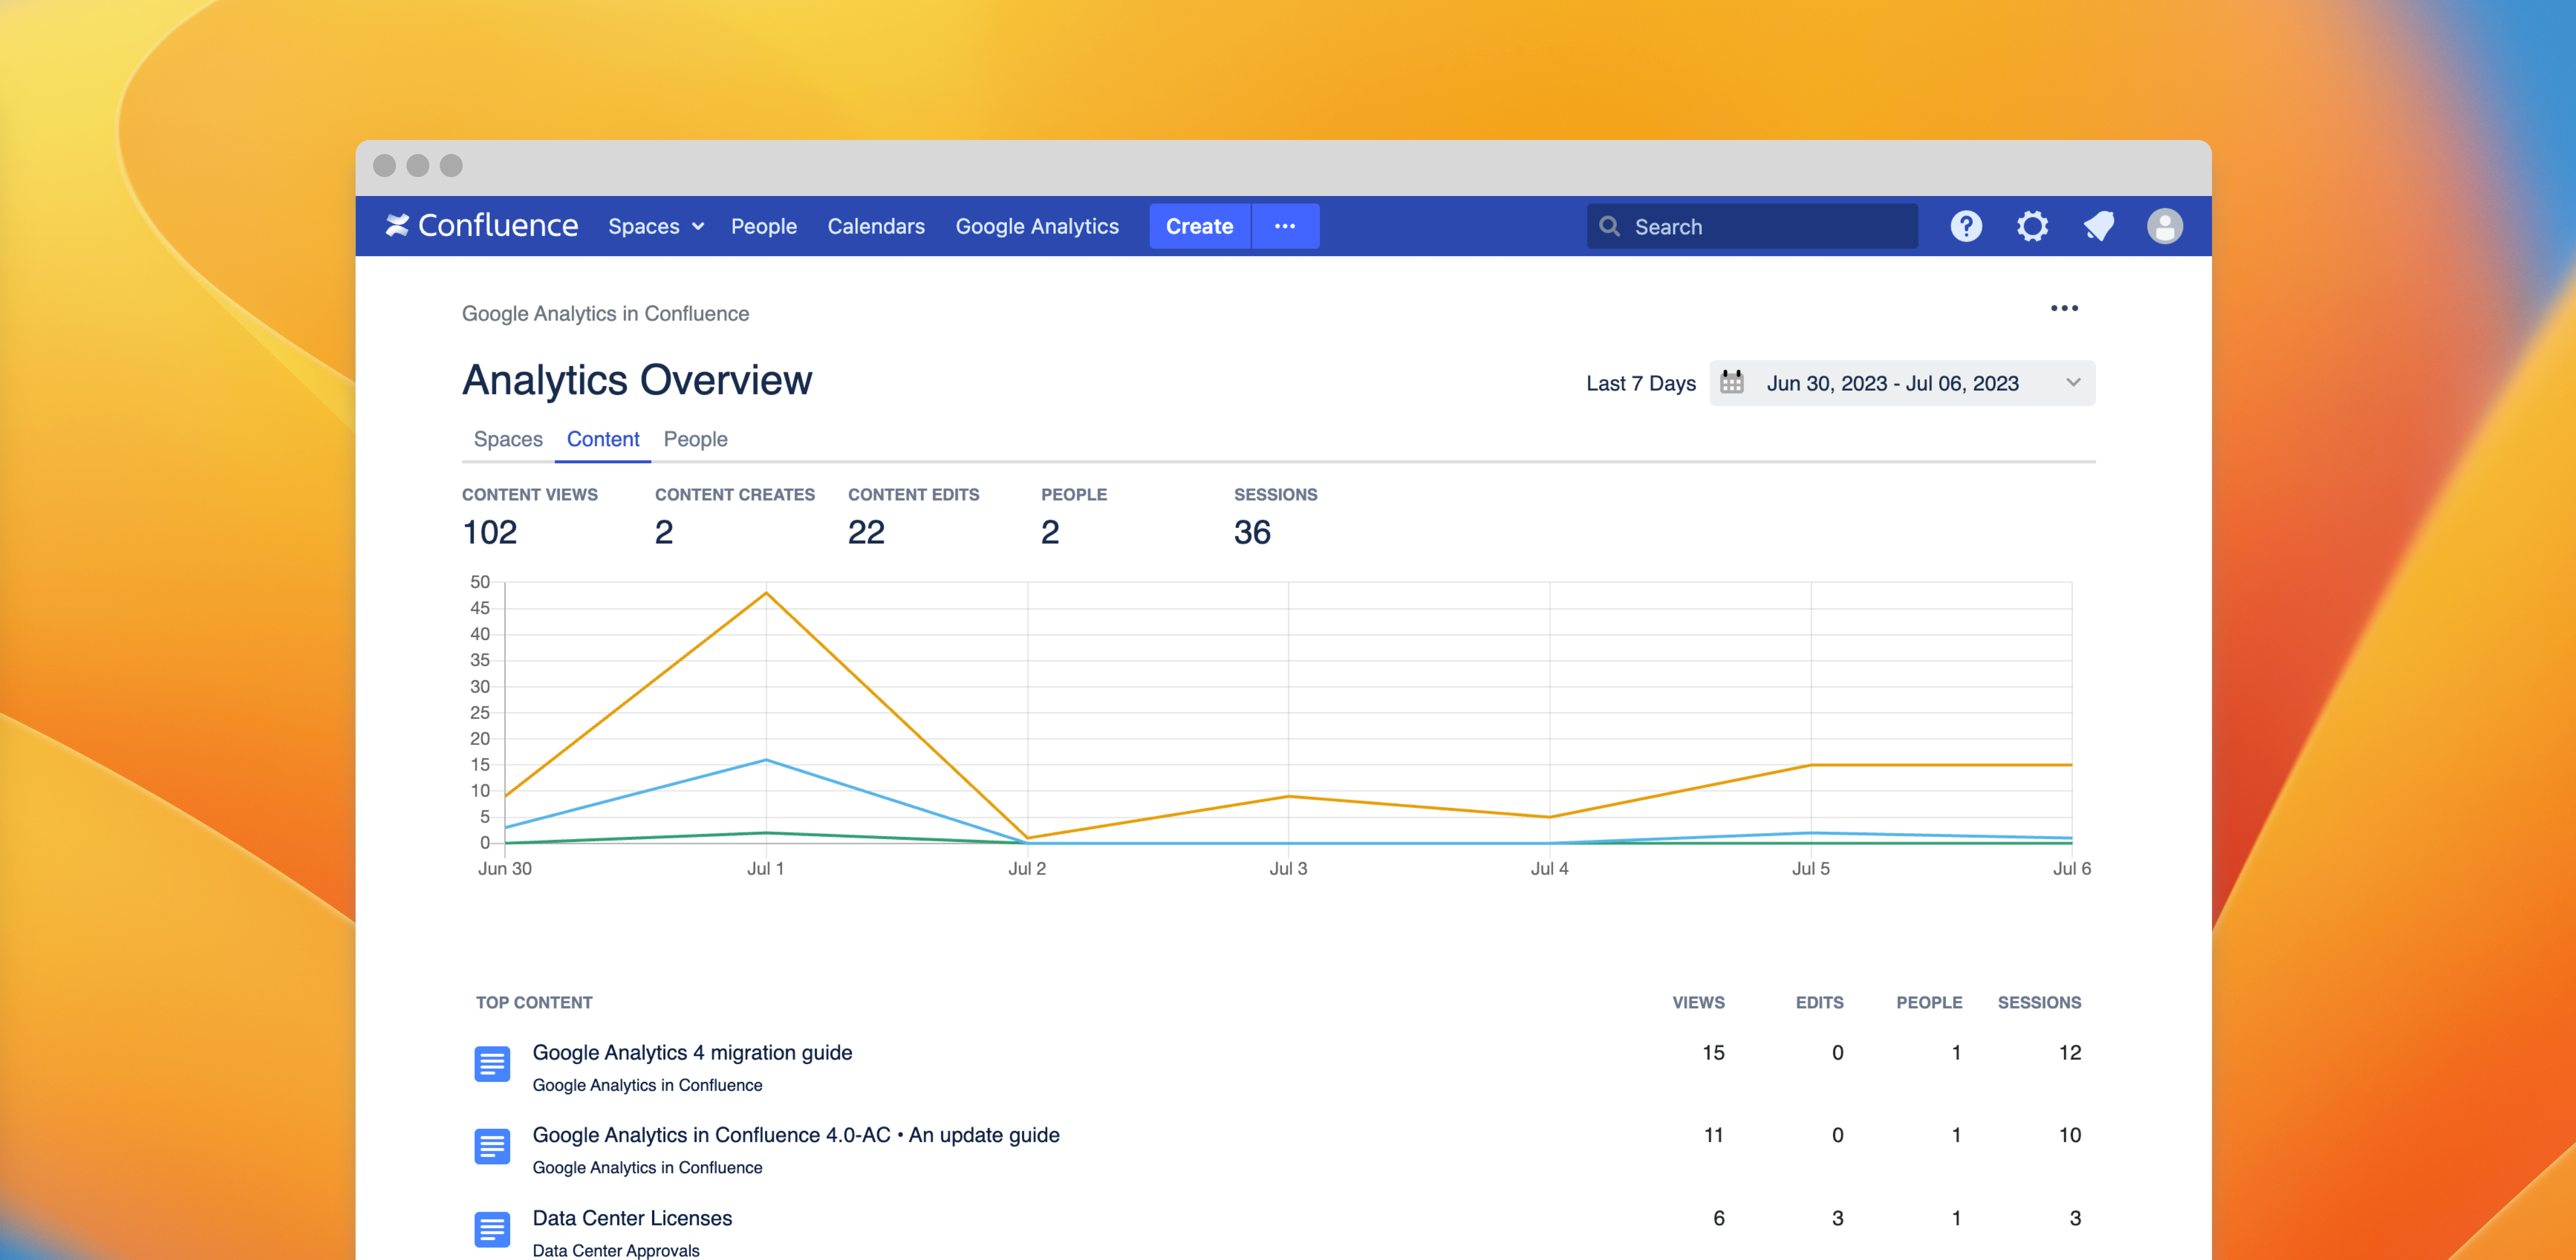Click the Create button
Viewport: 2576px width, 1260px height.
pyautogui.click(x=1199, y=226)
